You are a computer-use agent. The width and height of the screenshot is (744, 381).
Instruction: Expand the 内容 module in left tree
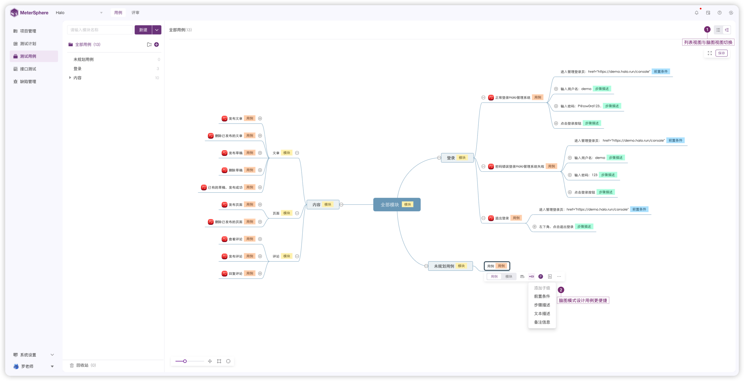click(70, 78)
